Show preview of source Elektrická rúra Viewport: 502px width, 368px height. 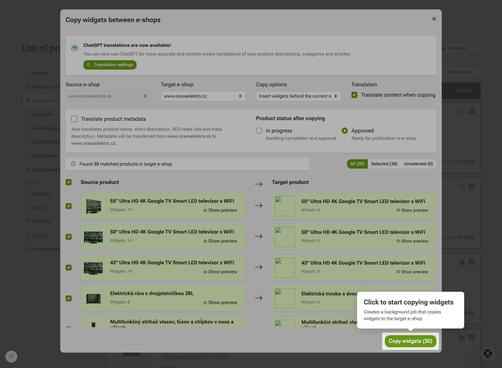point(220,302)
